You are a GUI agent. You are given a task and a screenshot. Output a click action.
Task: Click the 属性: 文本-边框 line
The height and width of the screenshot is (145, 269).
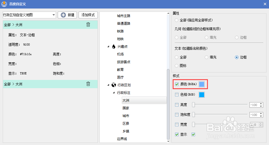click(x=22, y=35)
